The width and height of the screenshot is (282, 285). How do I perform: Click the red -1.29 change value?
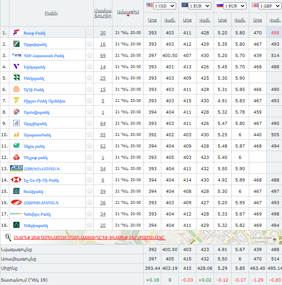(257, 280)
